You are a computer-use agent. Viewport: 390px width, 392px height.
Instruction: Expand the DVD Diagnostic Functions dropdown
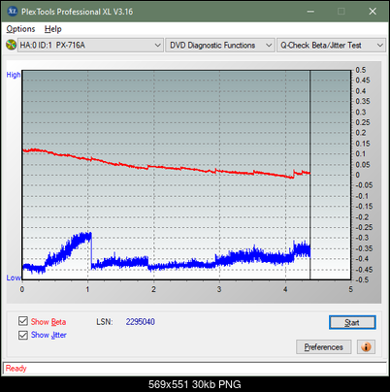220,46
